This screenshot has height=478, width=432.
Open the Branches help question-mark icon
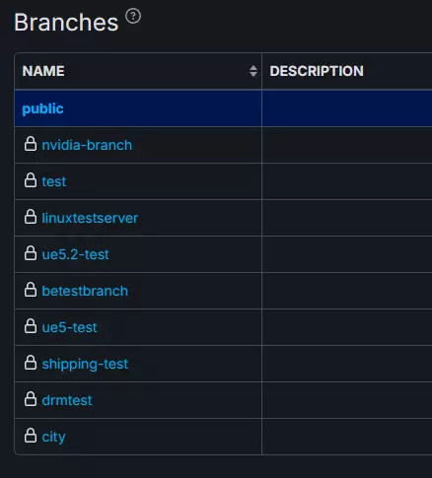coord(133,16)
